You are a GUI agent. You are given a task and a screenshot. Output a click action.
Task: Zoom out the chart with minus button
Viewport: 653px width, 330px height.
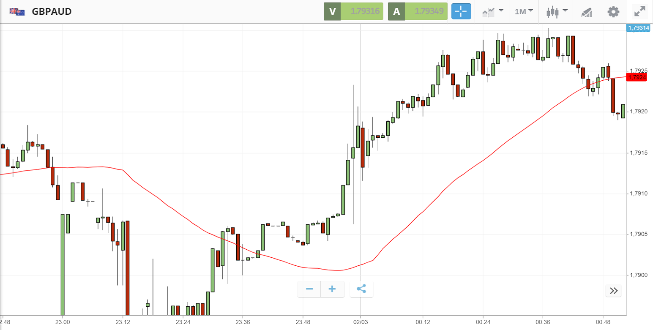pyautogui.click(x=309, y=289)
